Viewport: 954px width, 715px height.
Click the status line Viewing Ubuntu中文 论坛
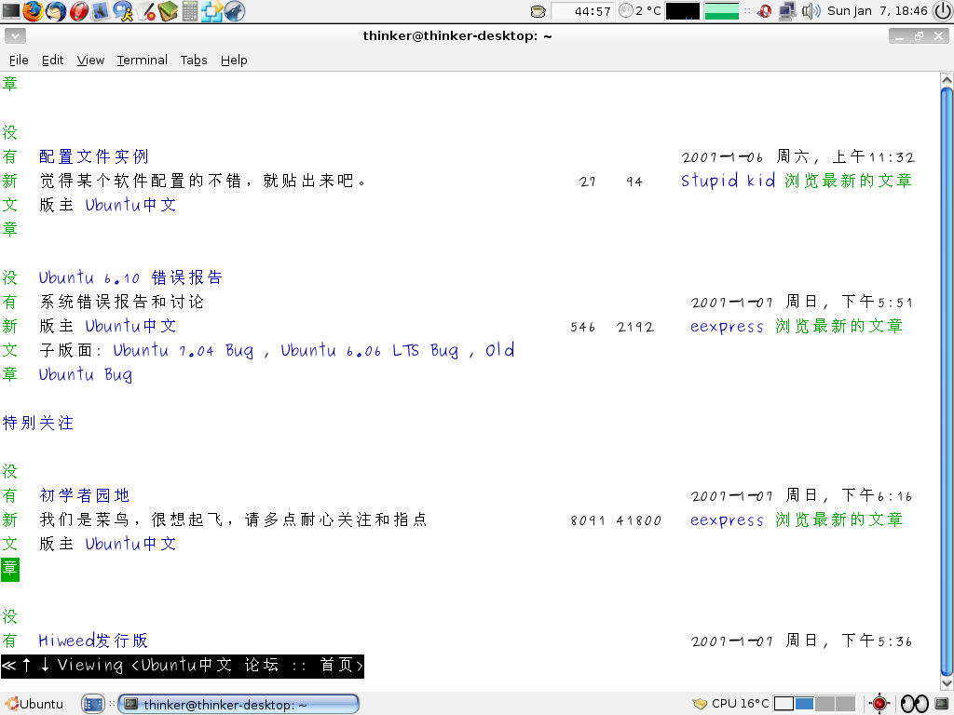point(183,666)
